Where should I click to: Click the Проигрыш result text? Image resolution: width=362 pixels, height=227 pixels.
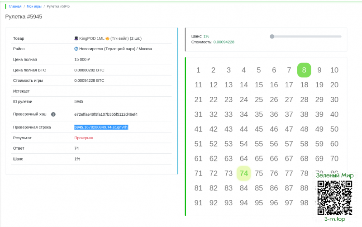coord(84,137)
